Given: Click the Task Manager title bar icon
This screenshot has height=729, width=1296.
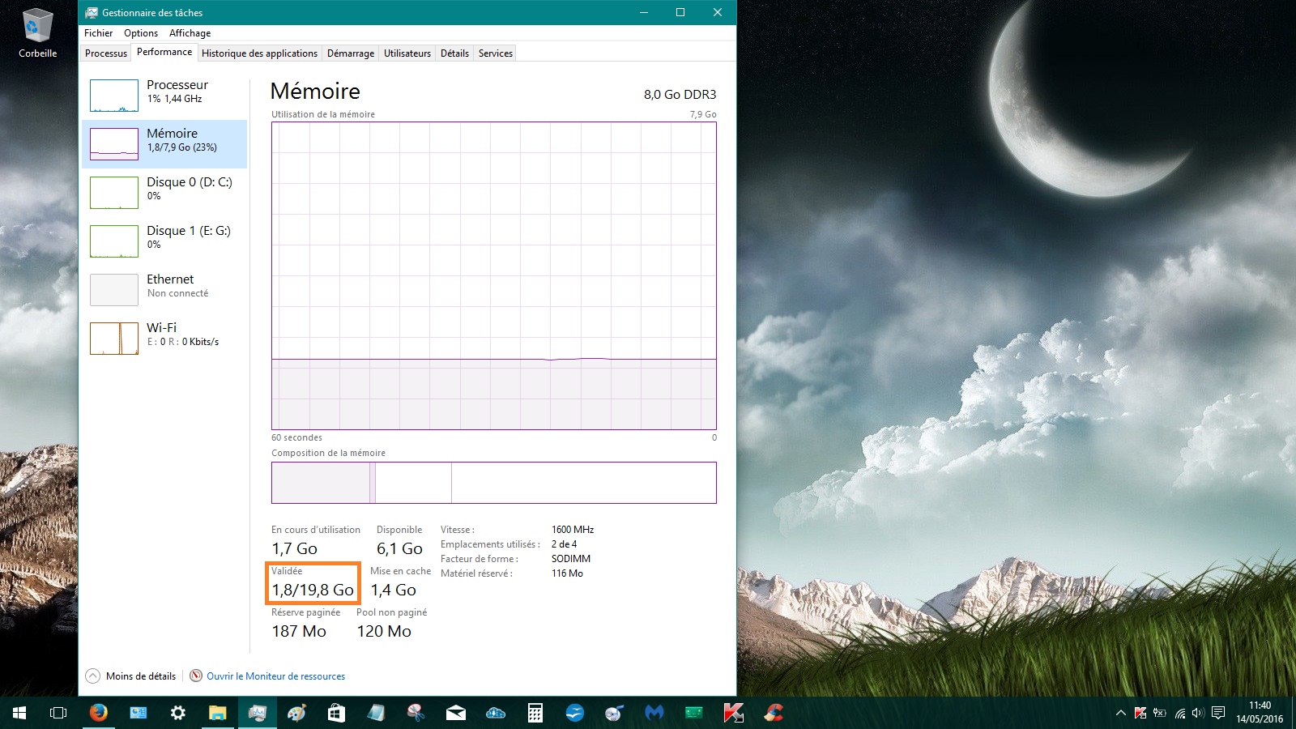Looking at the screenshot, I should (92, 12).
